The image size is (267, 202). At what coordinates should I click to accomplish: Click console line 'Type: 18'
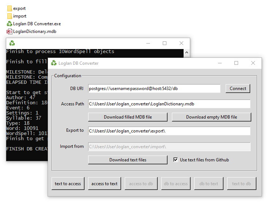18,123
